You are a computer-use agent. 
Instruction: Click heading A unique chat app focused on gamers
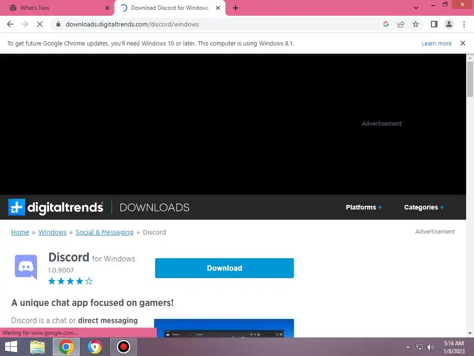coord(93,303)
